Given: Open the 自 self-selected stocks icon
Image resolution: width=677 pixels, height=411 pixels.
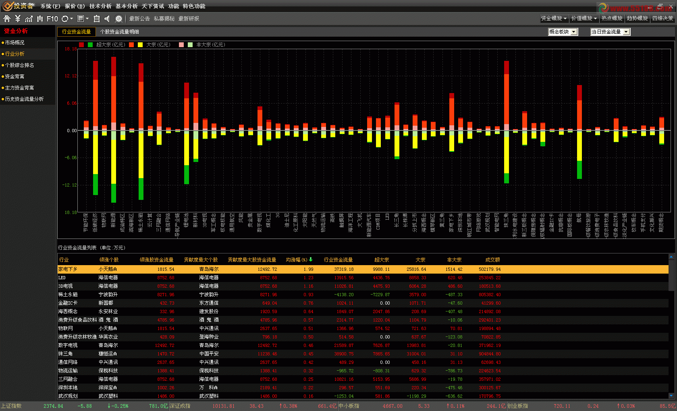Looking at the screenshot, I should pos(97,19).
